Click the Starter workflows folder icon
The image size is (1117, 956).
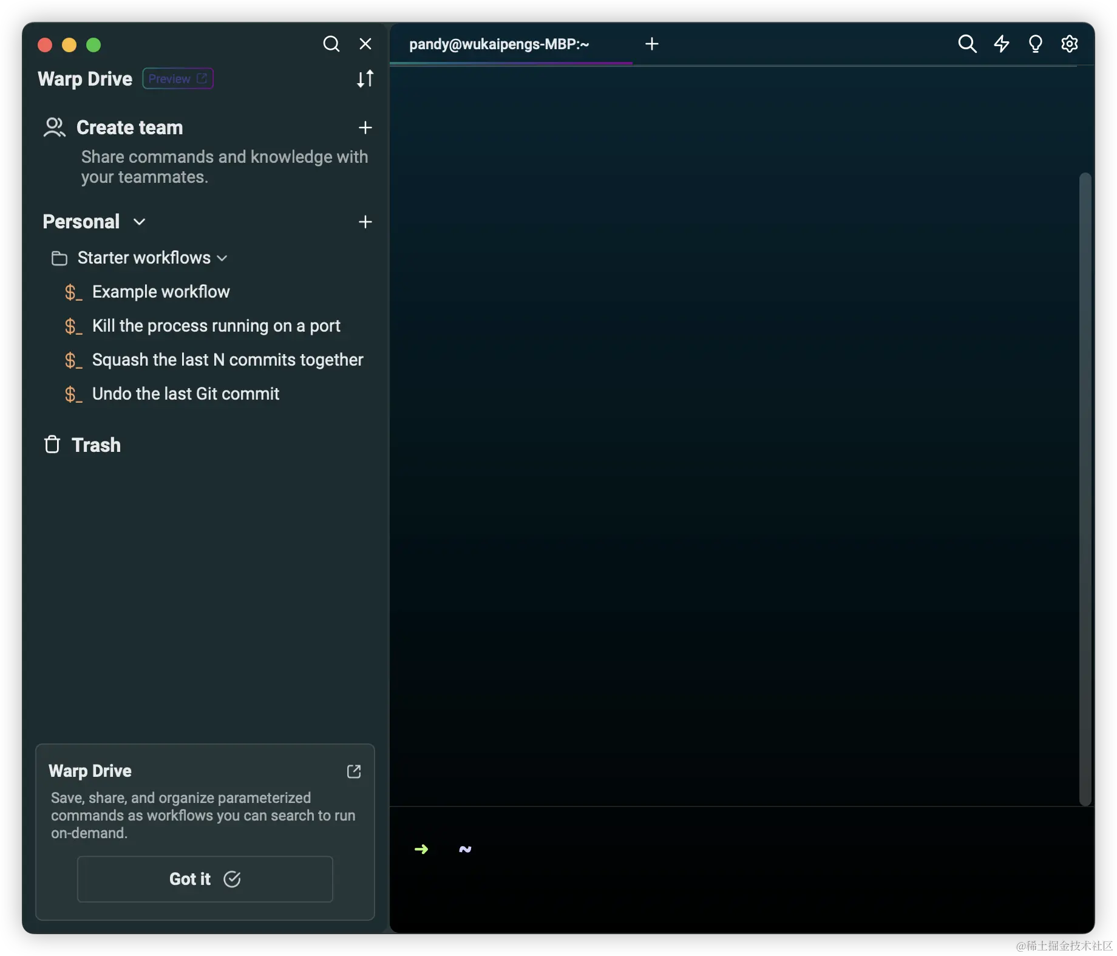59,258
